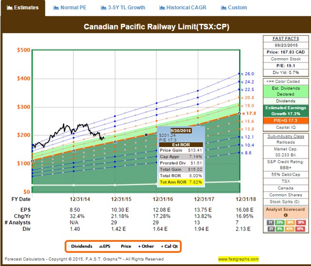Click the 50% red 2Y scorecard cell
Viewport: 311px width, 266px height.
pyautogui.click(x=300, y=229)
